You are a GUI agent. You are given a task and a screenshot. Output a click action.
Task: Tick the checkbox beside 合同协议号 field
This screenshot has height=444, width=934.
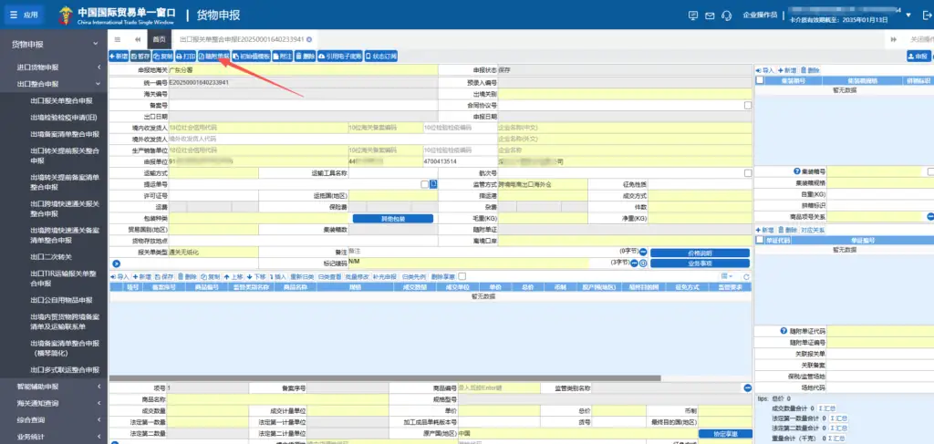[x=748, y=105]
